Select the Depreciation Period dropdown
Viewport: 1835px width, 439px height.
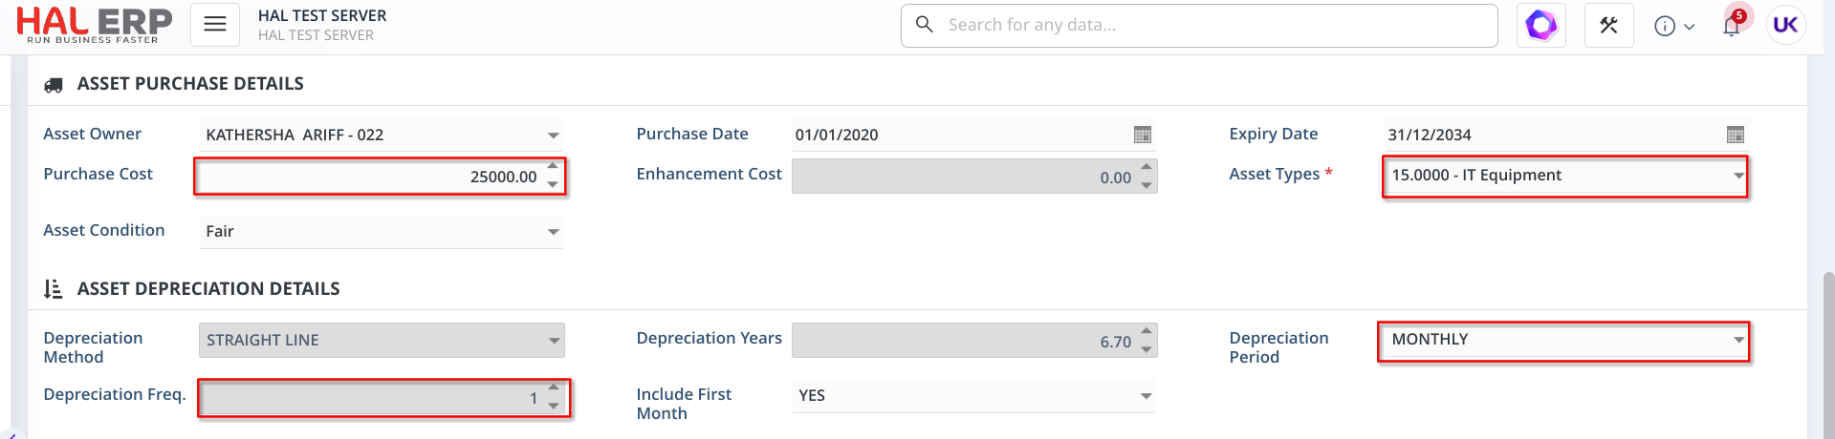(1737, 340)
